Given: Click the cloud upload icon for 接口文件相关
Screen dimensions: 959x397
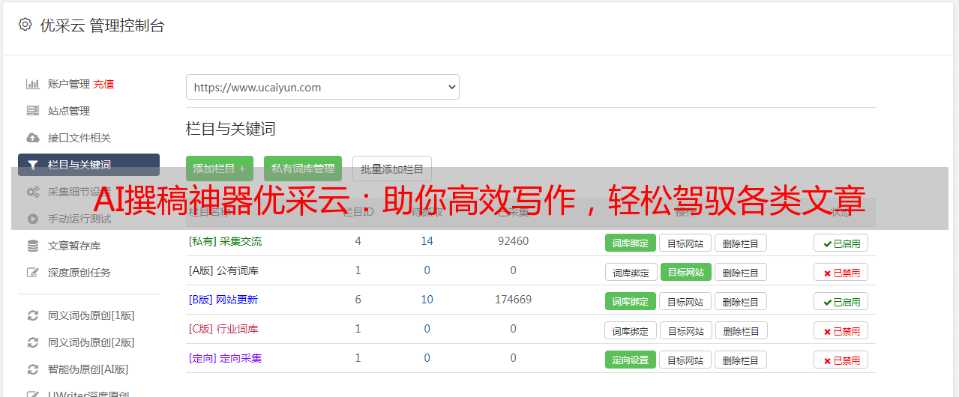Looking at the screenshot, I should point(33,138).
